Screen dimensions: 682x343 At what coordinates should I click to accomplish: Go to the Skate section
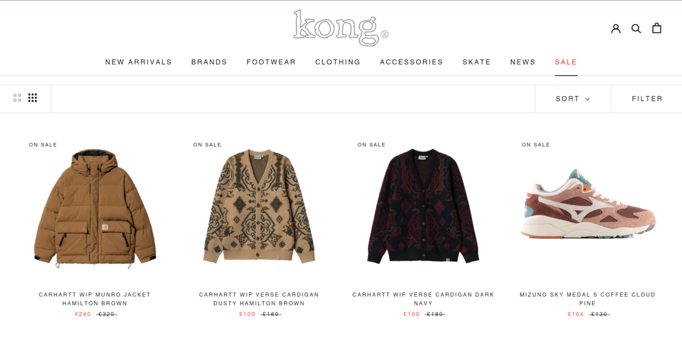(476, 62)
